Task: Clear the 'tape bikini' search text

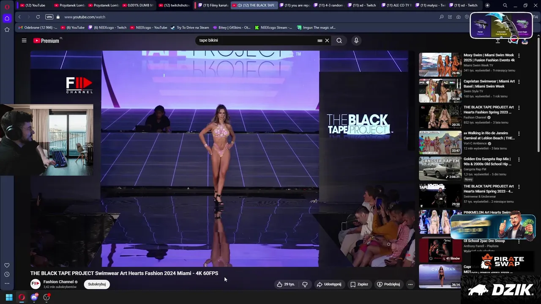Action: coord(327,41)
